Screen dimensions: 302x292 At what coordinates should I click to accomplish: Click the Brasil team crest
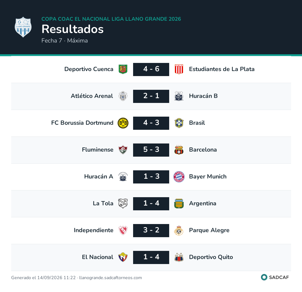(179, 123)
